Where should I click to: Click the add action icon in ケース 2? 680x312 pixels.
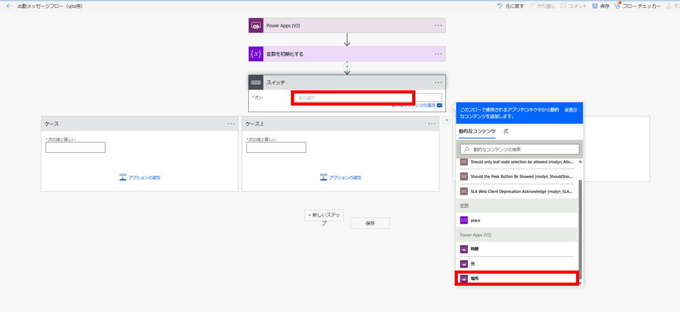click(x=324, y=178)
